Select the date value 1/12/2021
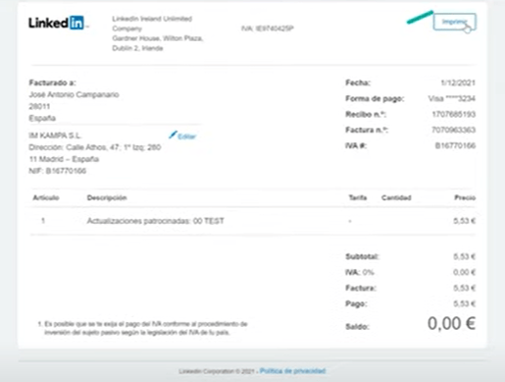 pos(458,82)
